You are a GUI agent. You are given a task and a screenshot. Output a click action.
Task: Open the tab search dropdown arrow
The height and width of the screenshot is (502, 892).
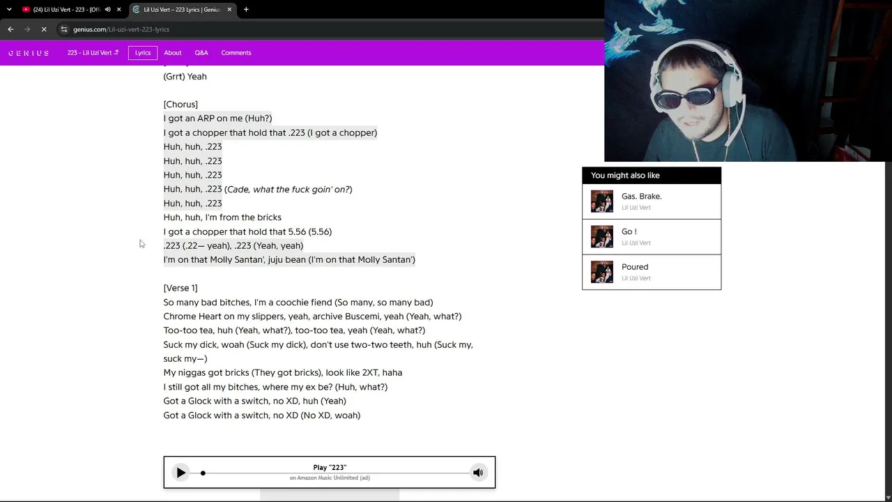(x=9, y=9)
